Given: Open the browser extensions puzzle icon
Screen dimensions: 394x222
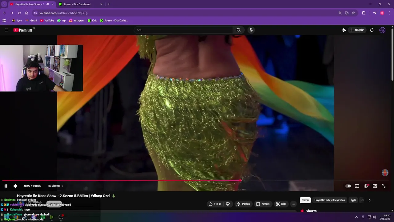Looking at the screenshot, I should [x=364, y=13].
